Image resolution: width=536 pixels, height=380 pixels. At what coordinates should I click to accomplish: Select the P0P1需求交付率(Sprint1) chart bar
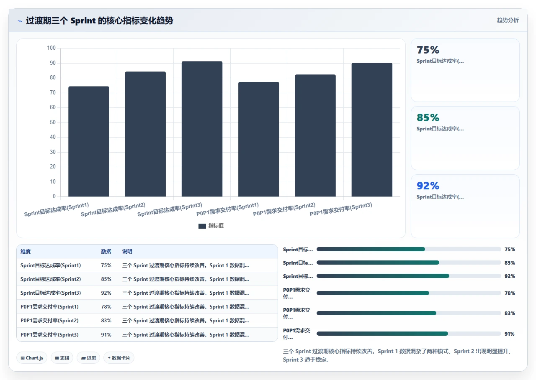point(259,139)
